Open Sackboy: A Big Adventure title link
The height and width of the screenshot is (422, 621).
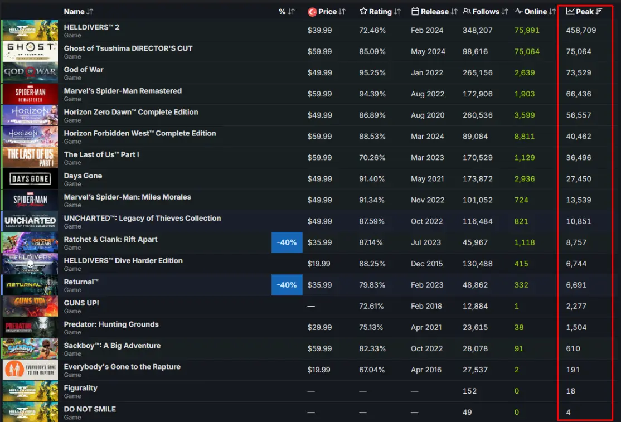tap(112, 346)
